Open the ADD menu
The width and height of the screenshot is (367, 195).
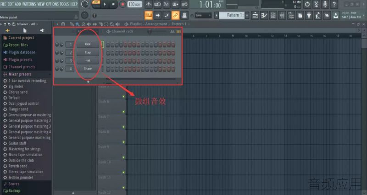[x=18, y=4]
